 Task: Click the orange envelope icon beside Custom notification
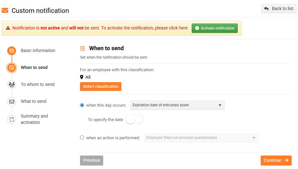(5, 10)
